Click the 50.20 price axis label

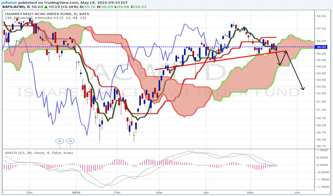[321, 125]
